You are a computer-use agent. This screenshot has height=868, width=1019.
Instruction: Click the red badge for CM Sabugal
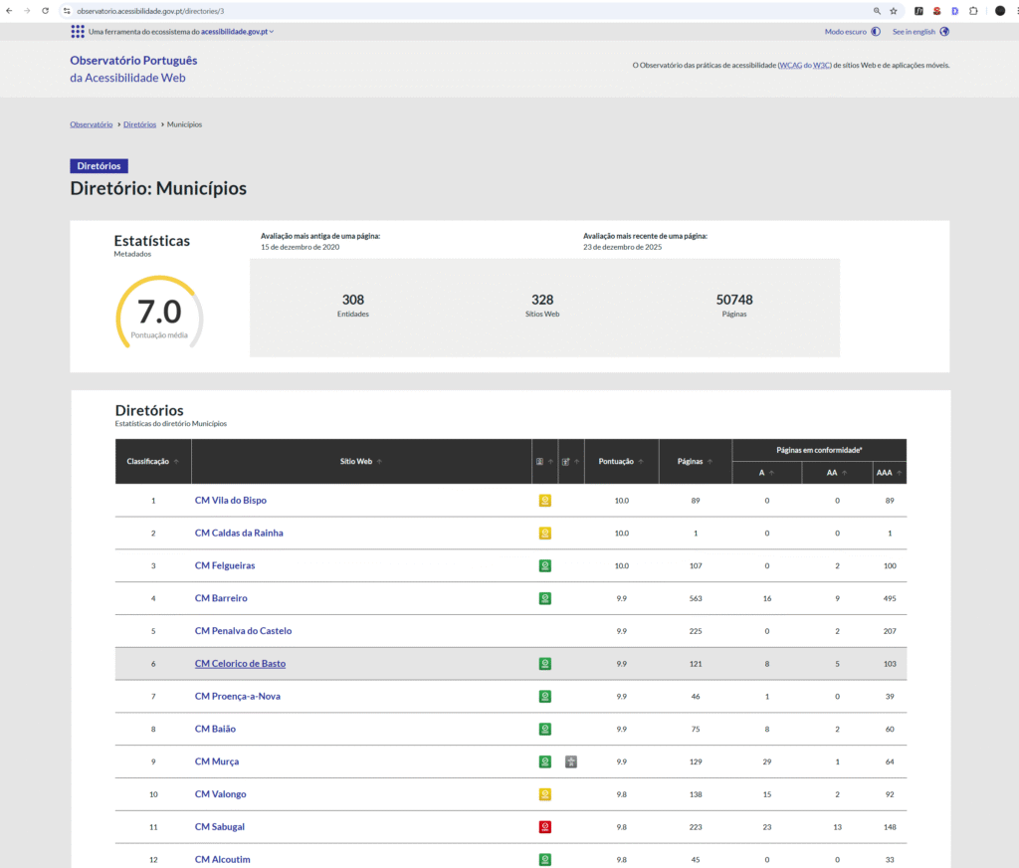pos(544,827)
